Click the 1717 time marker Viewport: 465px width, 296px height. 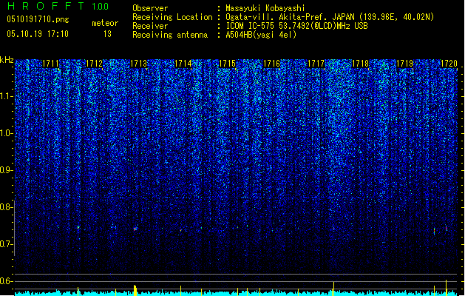(316, 64)
